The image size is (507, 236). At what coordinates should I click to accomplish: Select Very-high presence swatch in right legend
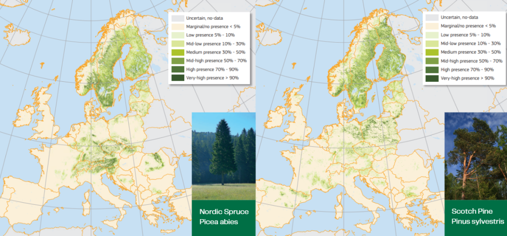[432, 78]
